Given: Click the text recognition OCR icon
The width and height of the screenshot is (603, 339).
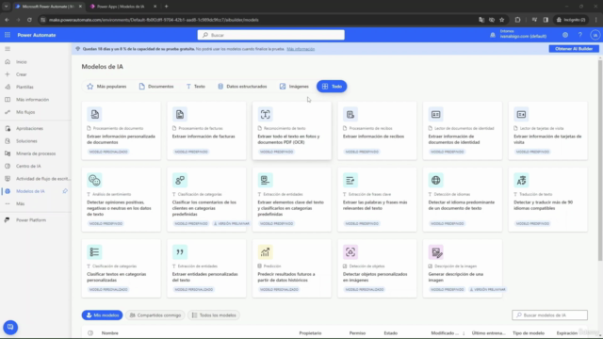Looking at the screenshot, I should click(266, 114).
